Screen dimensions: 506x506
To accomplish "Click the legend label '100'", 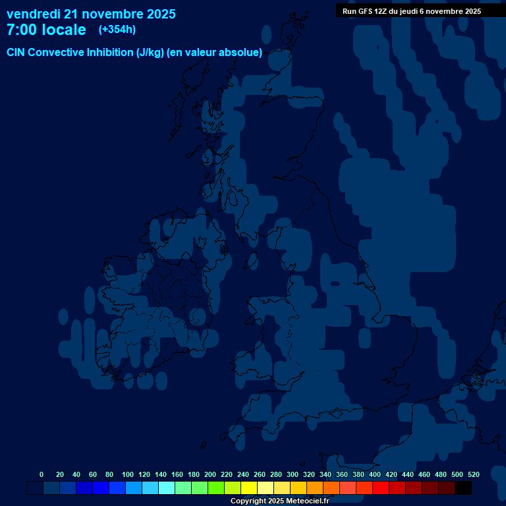I will (128, 474).
